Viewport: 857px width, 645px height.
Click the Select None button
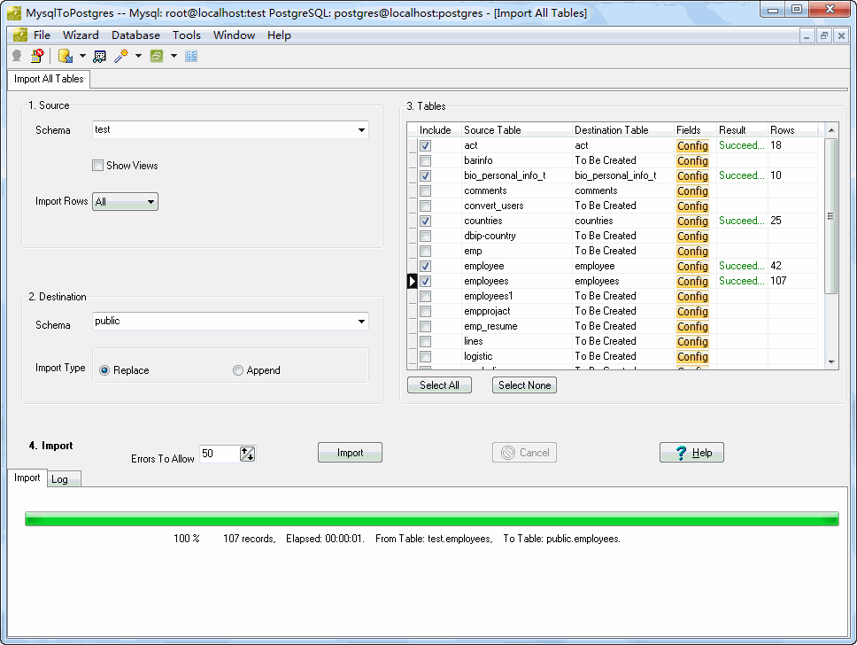coord(525,385)
